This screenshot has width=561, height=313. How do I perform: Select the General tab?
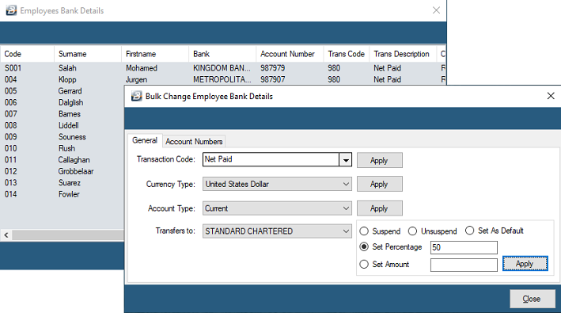145,140
